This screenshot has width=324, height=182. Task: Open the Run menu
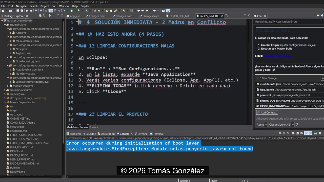[54, 6]
